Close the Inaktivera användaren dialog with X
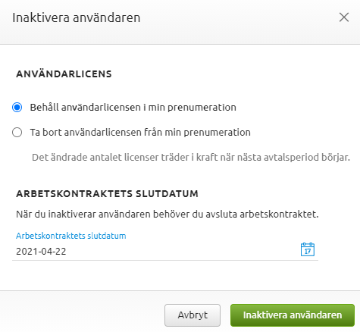Image resolution: width=360 pixels, height=332 pixels. tap(344, 17)
